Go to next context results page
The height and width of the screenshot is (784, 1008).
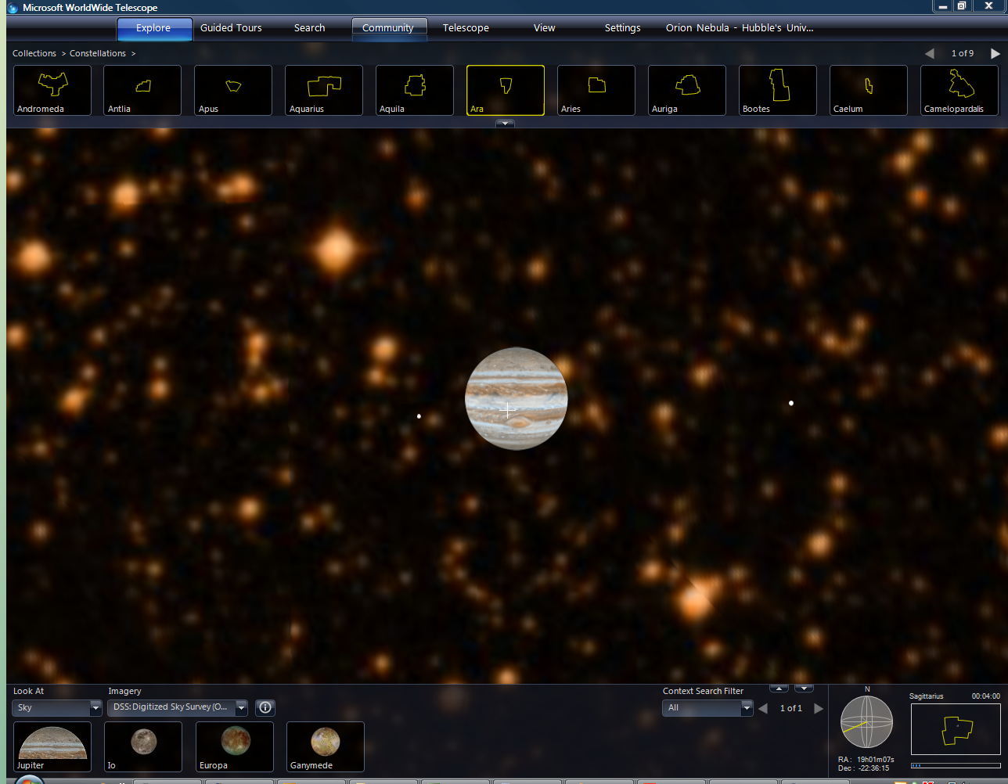[x=819, y=709]
